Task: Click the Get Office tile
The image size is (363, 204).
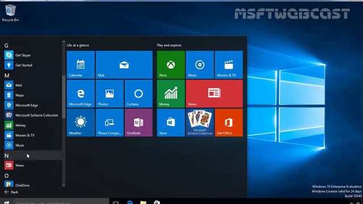Action: tap(229, 122)
